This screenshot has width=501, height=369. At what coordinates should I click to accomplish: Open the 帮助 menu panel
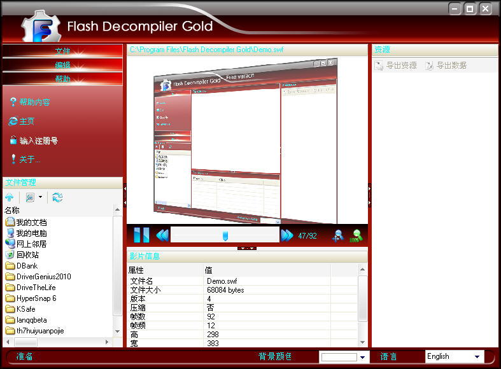(62, 79)
